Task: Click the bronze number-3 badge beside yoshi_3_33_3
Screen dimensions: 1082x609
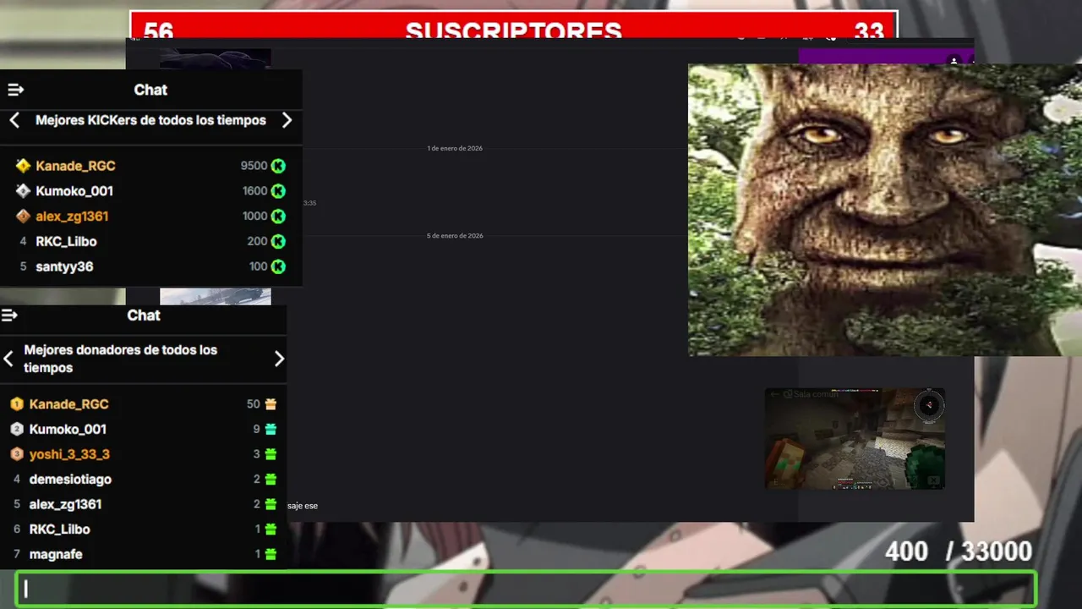Action: tap(17, 454)
